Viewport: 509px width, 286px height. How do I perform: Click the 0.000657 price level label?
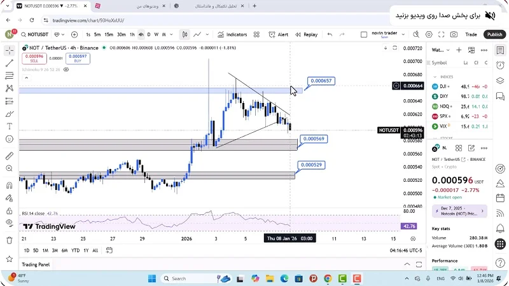320,81
